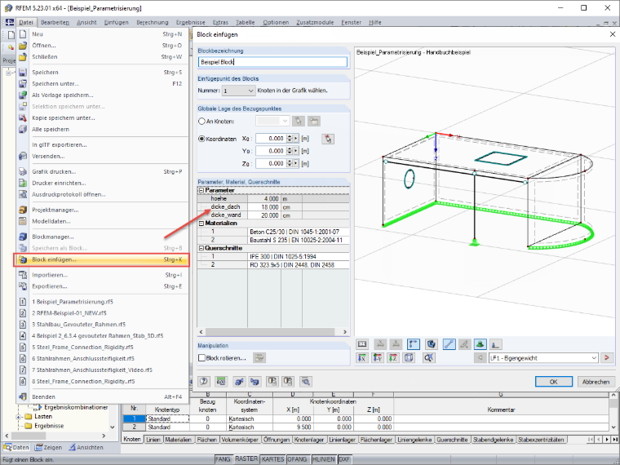Open LF1 - Eigengewicht load case dropdown
The height and width of the screenshot is (465, 620).
coord(594,358)
